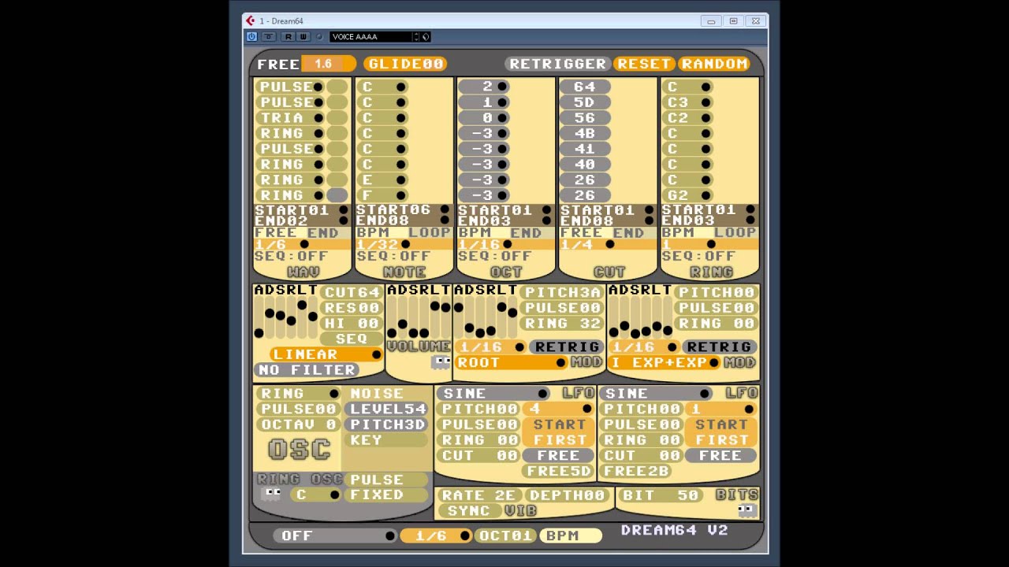This screenshot has height=567, width=1009.
Task: Open the TRIA waveform selector in the WAV column
Action: click(x=291, y=117)
